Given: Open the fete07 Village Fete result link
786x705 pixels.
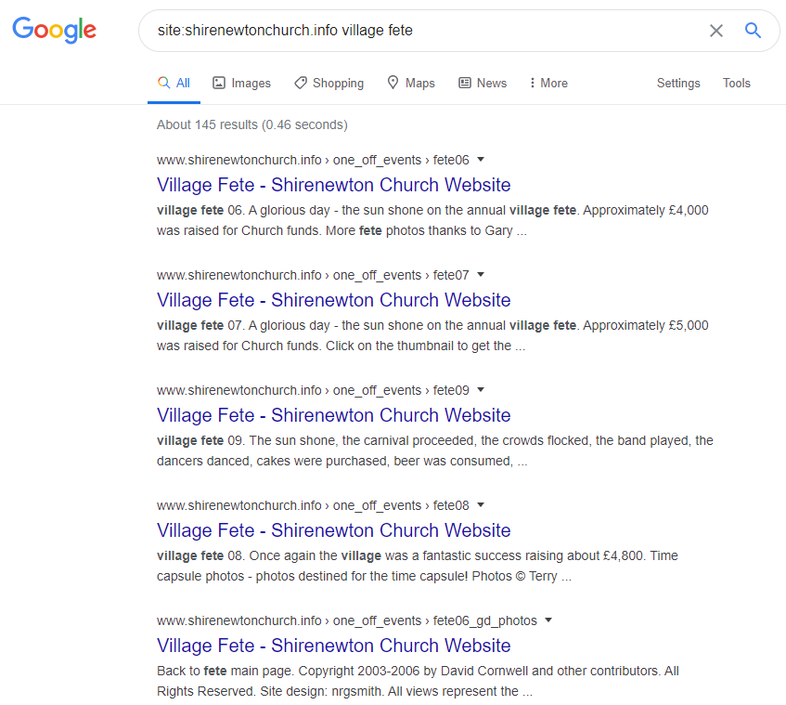Looking at the screenshot, I should click(334, 300).
